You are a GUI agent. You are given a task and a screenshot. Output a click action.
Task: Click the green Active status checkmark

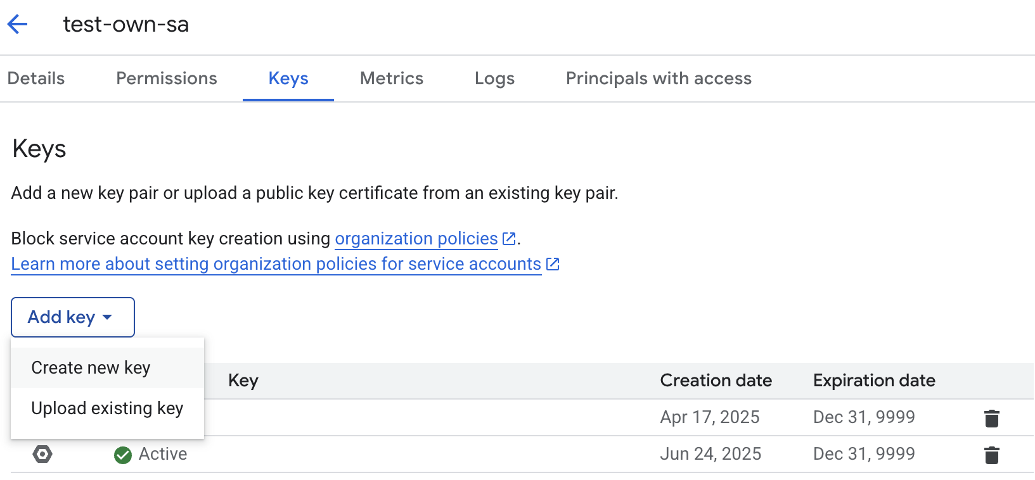click(123, 455)
